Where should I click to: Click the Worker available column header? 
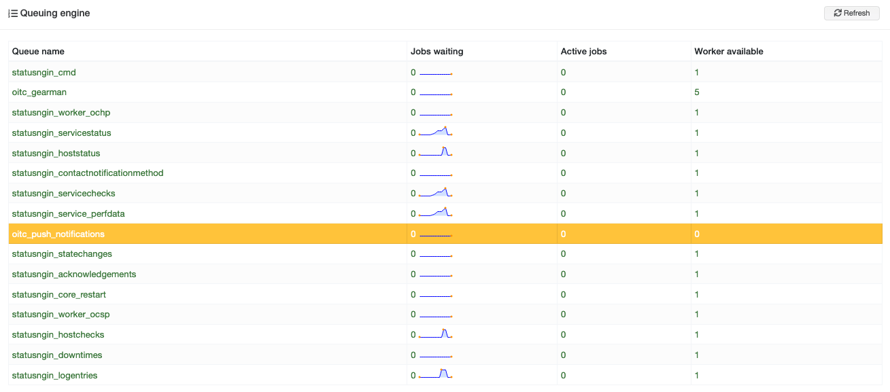point(729,52)
